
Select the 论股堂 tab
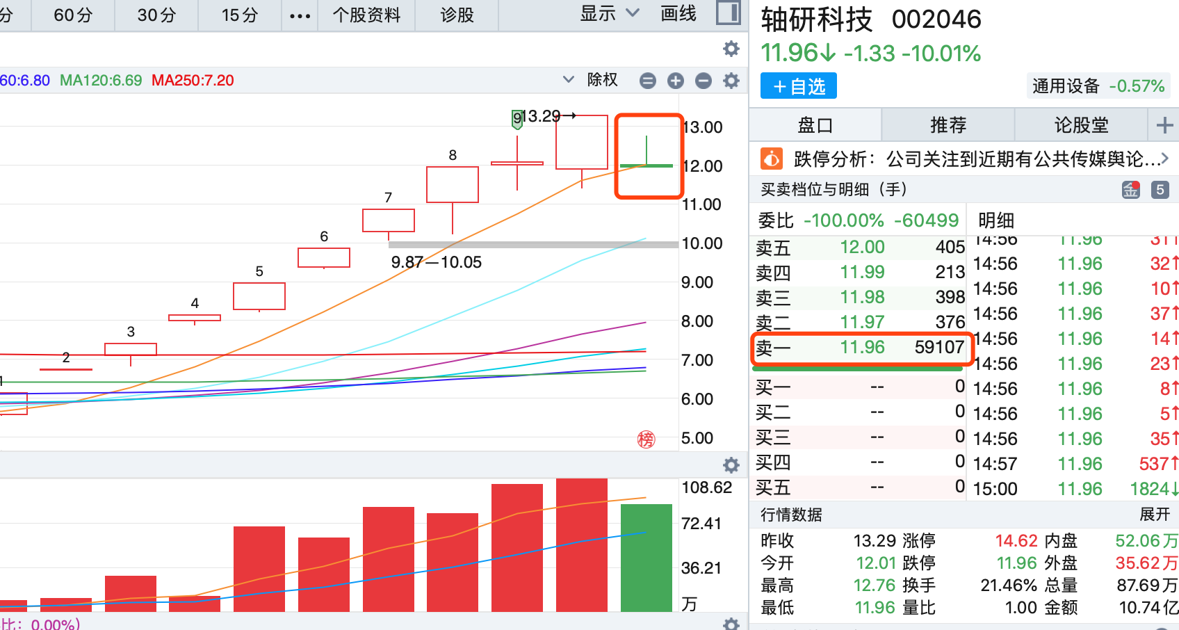tap(1081, 125)
